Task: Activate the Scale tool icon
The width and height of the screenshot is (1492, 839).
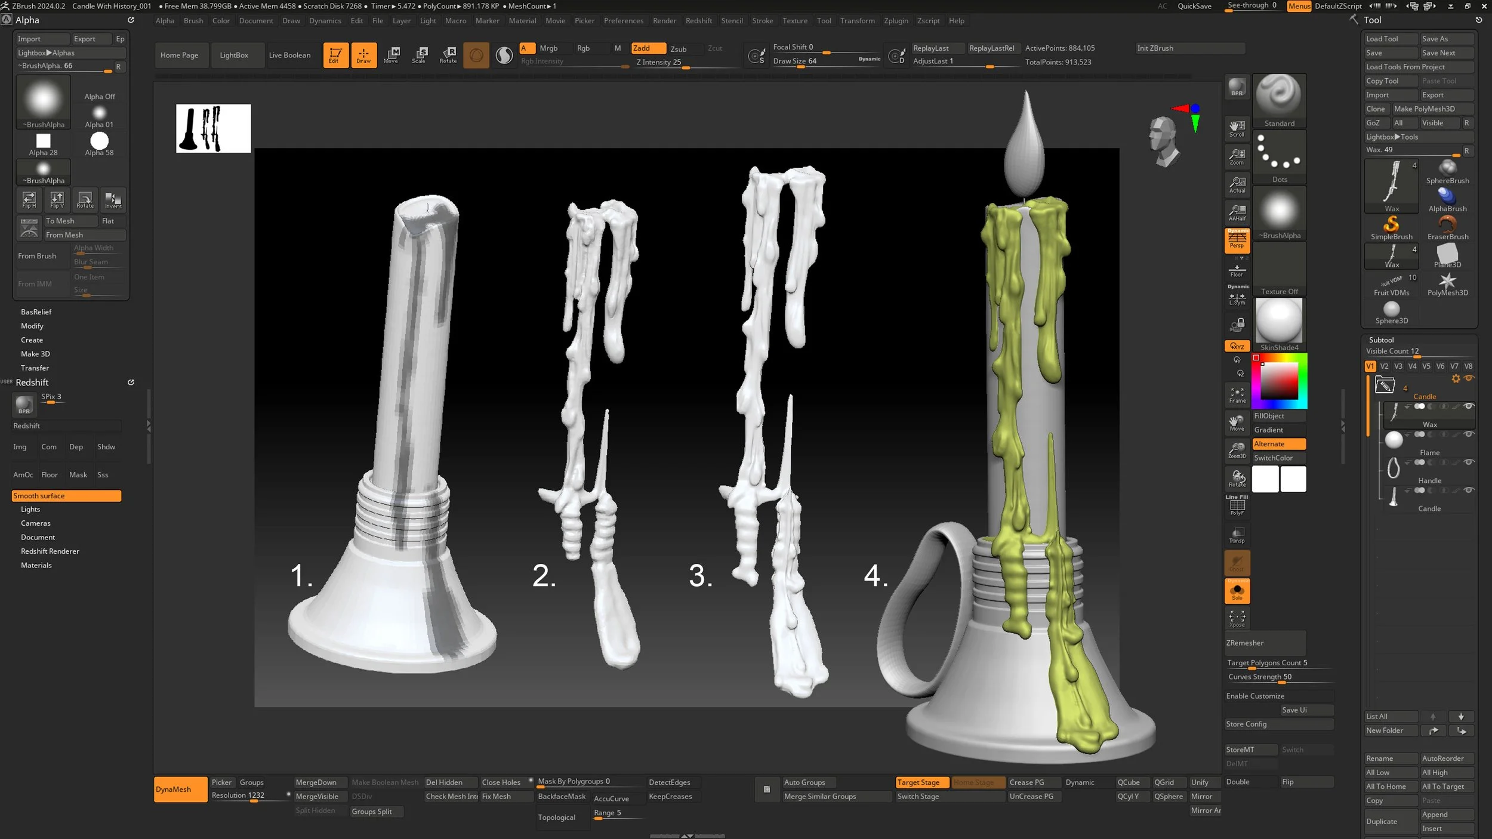Action: [x=419, y=54]
